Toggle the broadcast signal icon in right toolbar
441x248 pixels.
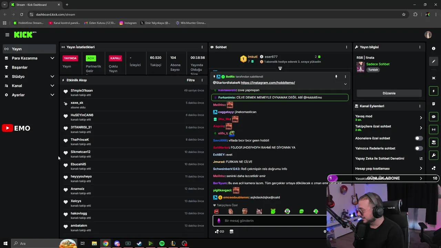(433, 130)
